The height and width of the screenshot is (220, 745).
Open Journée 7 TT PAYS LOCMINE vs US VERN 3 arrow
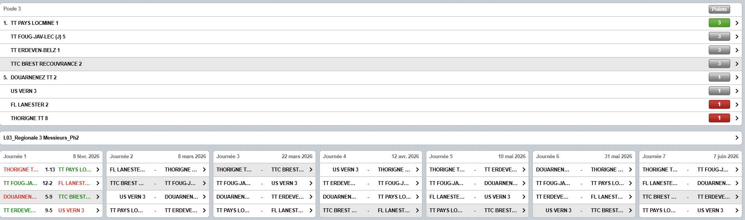736,210
